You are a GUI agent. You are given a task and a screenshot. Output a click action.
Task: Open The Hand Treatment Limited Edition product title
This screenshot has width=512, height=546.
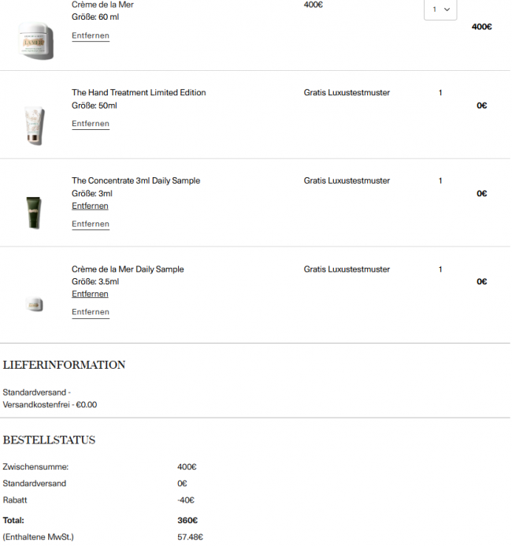point(139,93)
